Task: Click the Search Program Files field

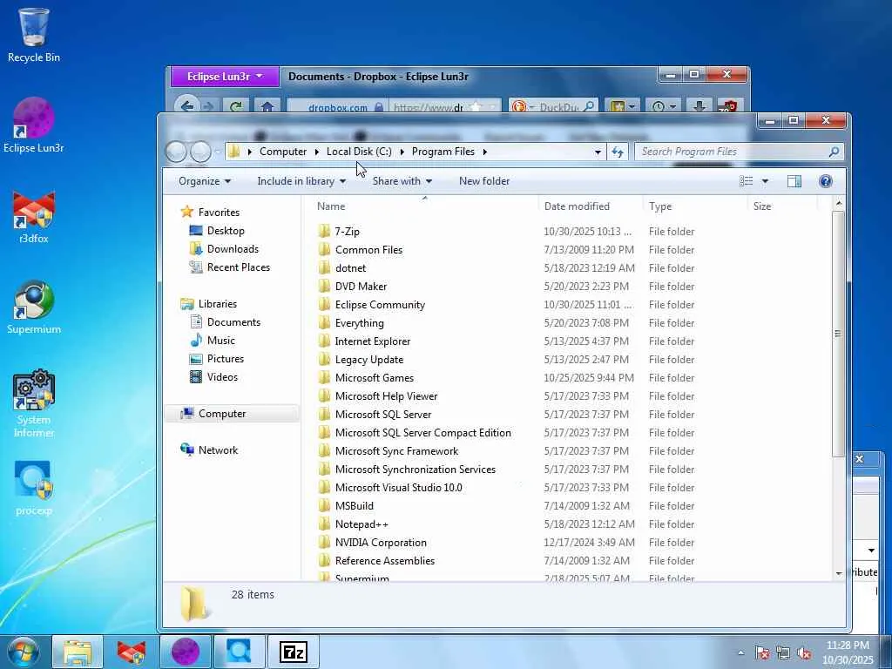Action: (x=739, y=152)
